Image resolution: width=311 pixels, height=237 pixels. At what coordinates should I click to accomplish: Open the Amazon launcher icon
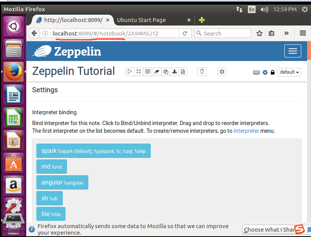(14, 186)
